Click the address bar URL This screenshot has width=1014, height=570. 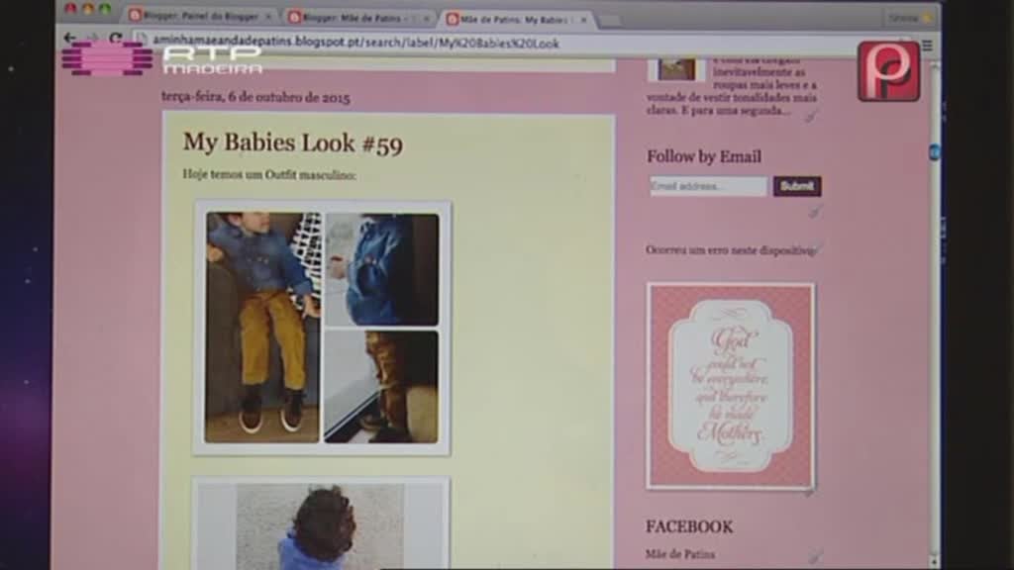coord(347,42)
